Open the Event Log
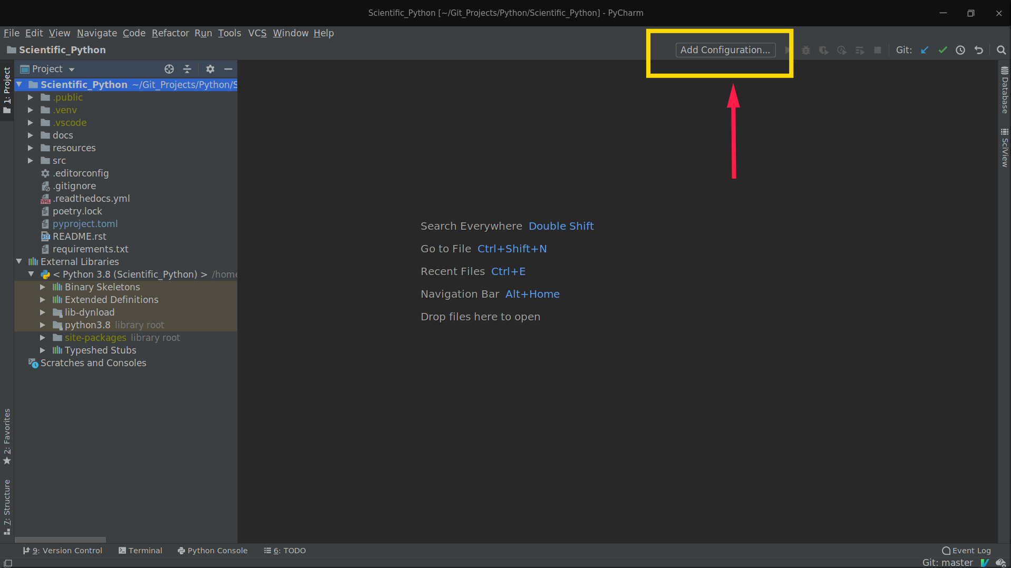The width and height of the screenshot is (1011, 568). pyautogui.click(x=966, y=551)
